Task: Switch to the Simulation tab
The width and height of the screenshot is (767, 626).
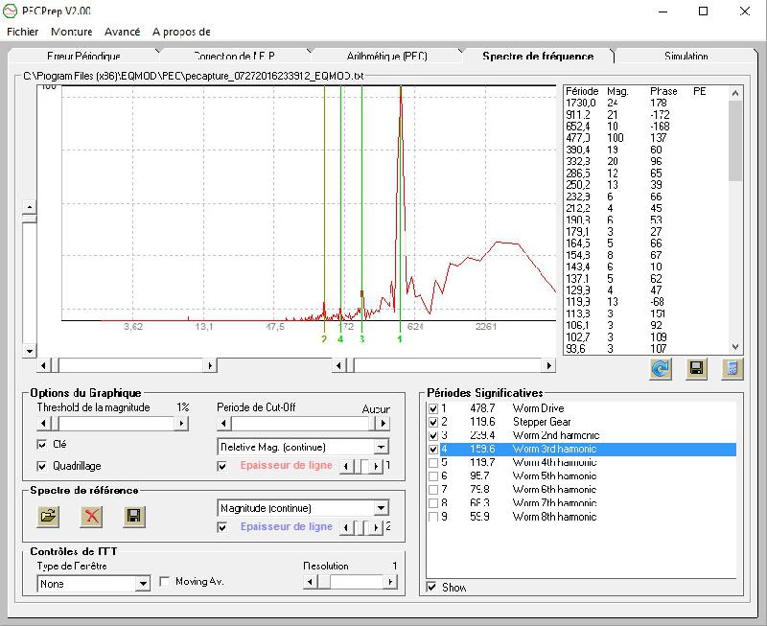Action: [x=686, y=56]
